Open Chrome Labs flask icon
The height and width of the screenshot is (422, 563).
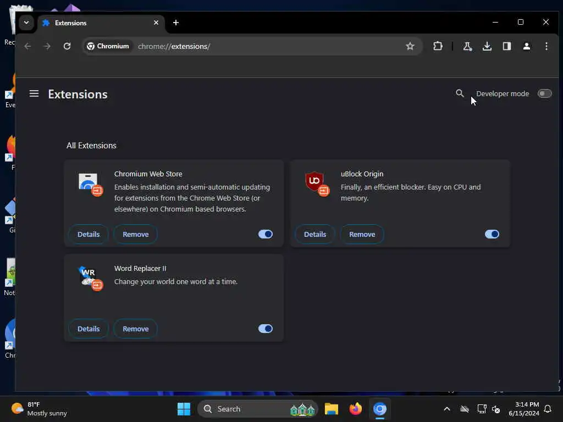(x=467, y=46)
